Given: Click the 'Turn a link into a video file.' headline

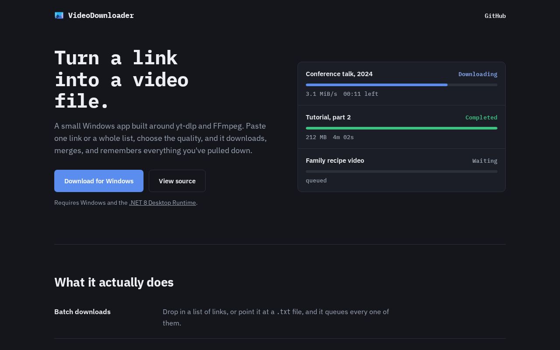Looking at the screenshot, I should (122, 79).
